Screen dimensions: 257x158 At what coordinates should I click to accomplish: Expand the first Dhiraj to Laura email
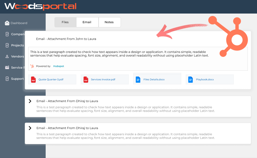click(x=30, y=101)
